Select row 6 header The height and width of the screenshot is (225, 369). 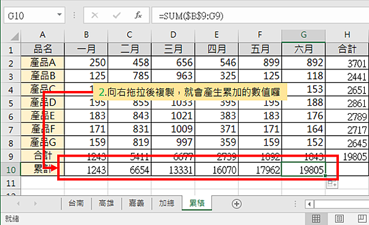tap(11, 116)
